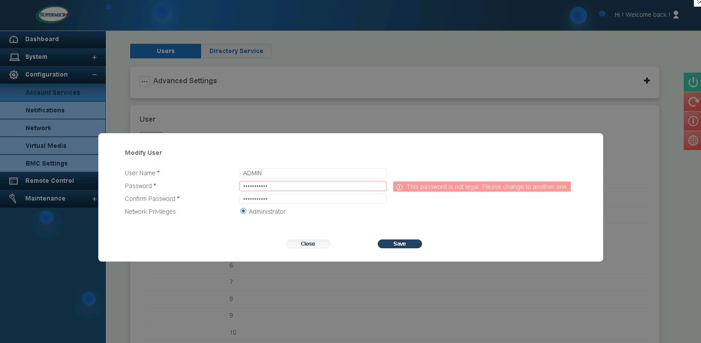Click the Modify User dialog title
701x343 pixels.
143,153
